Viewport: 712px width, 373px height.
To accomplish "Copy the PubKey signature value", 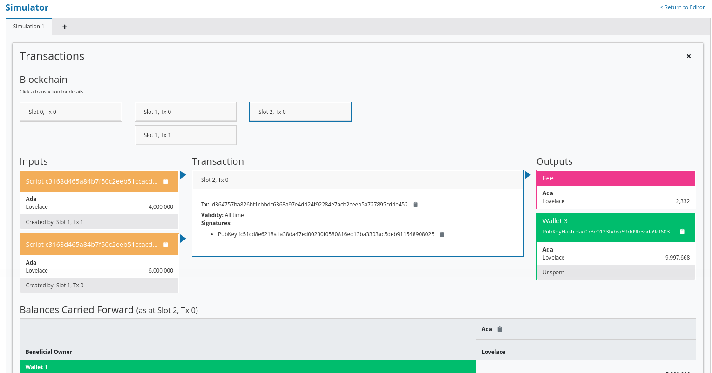I will 442,234.
